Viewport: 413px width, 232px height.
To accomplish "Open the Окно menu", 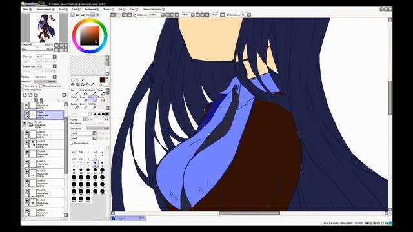I will click(x=133, y=10).
